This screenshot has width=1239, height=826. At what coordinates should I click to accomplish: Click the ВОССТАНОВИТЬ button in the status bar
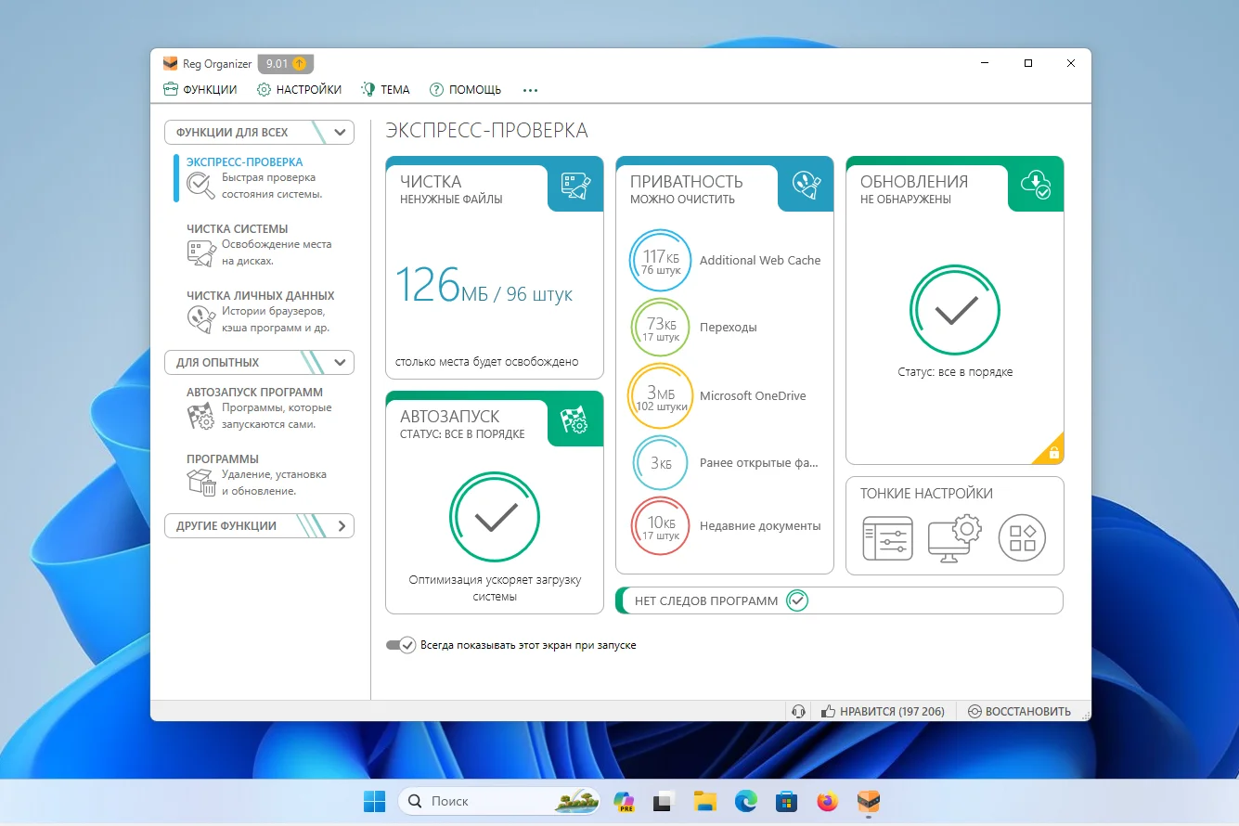tap(1019, 712)
